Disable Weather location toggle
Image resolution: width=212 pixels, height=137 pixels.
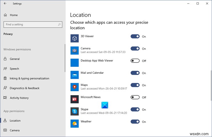135,122
